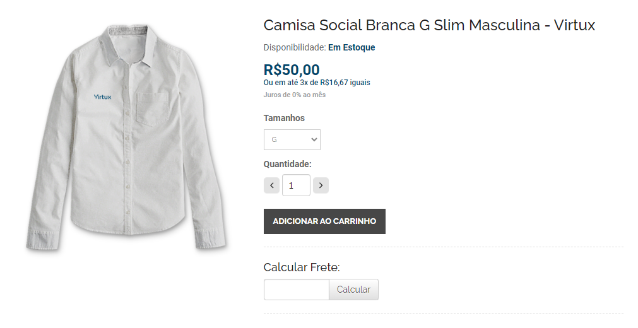Click the Em Estoque availability link
The height and width of the screenshot is (328, 638).
pyautogui.click(x=351, y=47)
